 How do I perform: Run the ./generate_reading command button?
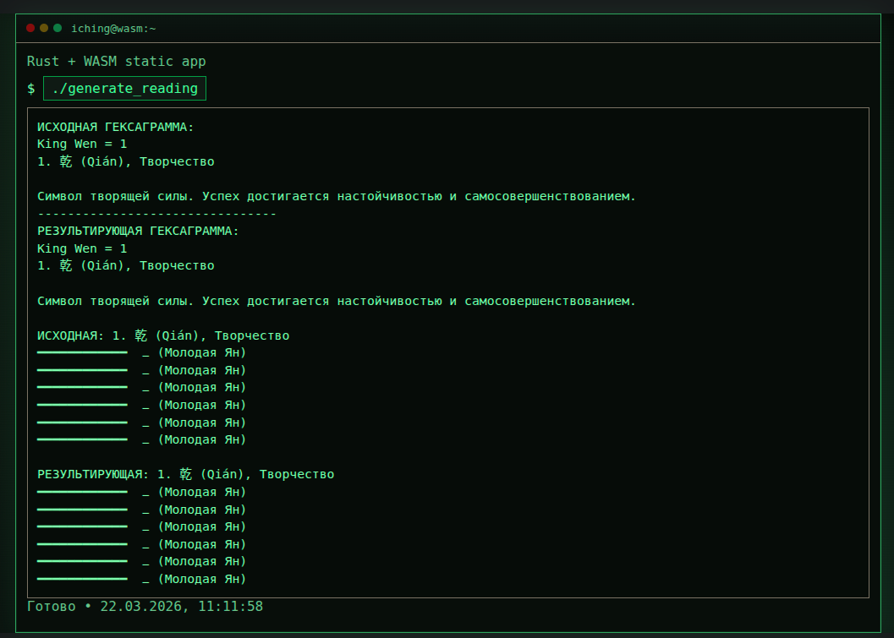(124, 88)
